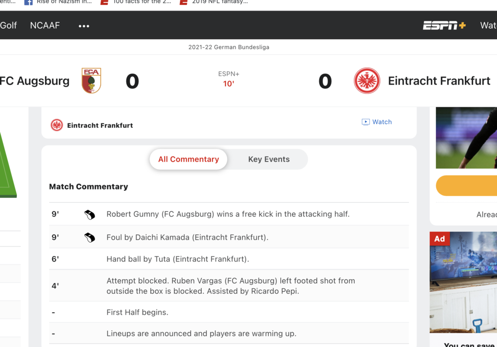
Task: Click the Watch link
Action: tap(382, 122)
